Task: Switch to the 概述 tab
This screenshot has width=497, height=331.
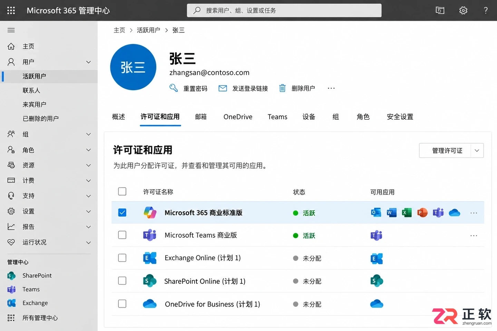Action: (118, 117)
